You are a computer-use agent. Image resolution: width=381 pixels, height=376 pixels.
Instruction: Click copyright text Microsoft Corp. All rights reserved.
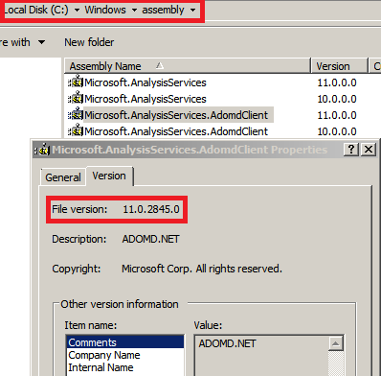coord(202,269)
